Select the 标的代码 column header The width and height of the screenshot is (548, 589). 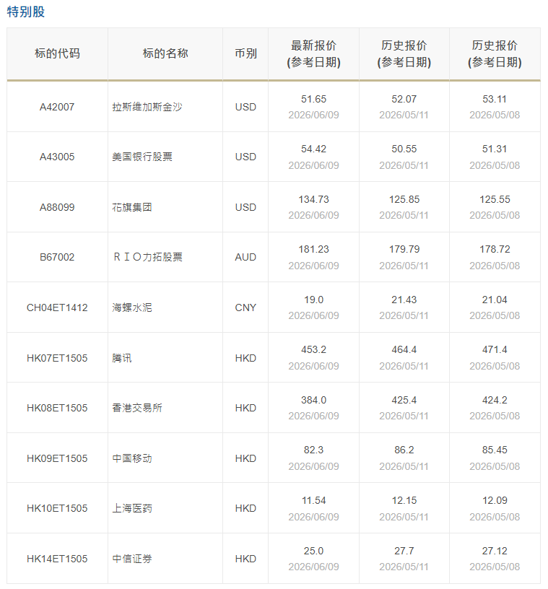coord(57,53)
